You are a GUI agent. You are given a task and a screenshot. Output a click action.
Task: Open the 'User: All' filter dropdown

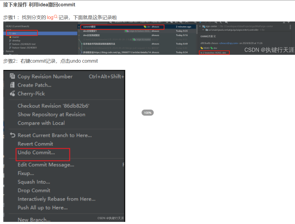[x=134, y=22]
